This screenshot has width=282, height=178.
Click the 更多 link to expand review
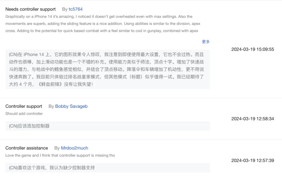pyautogui.click(x=206, y=41)
